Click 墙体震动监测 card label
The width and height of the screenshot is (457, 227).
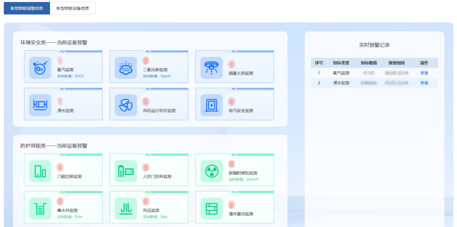click(x=241, y=214)
